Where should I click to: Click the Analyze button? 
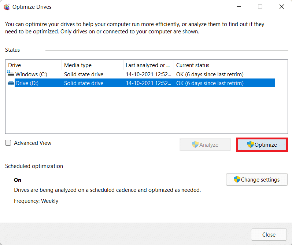205,145
